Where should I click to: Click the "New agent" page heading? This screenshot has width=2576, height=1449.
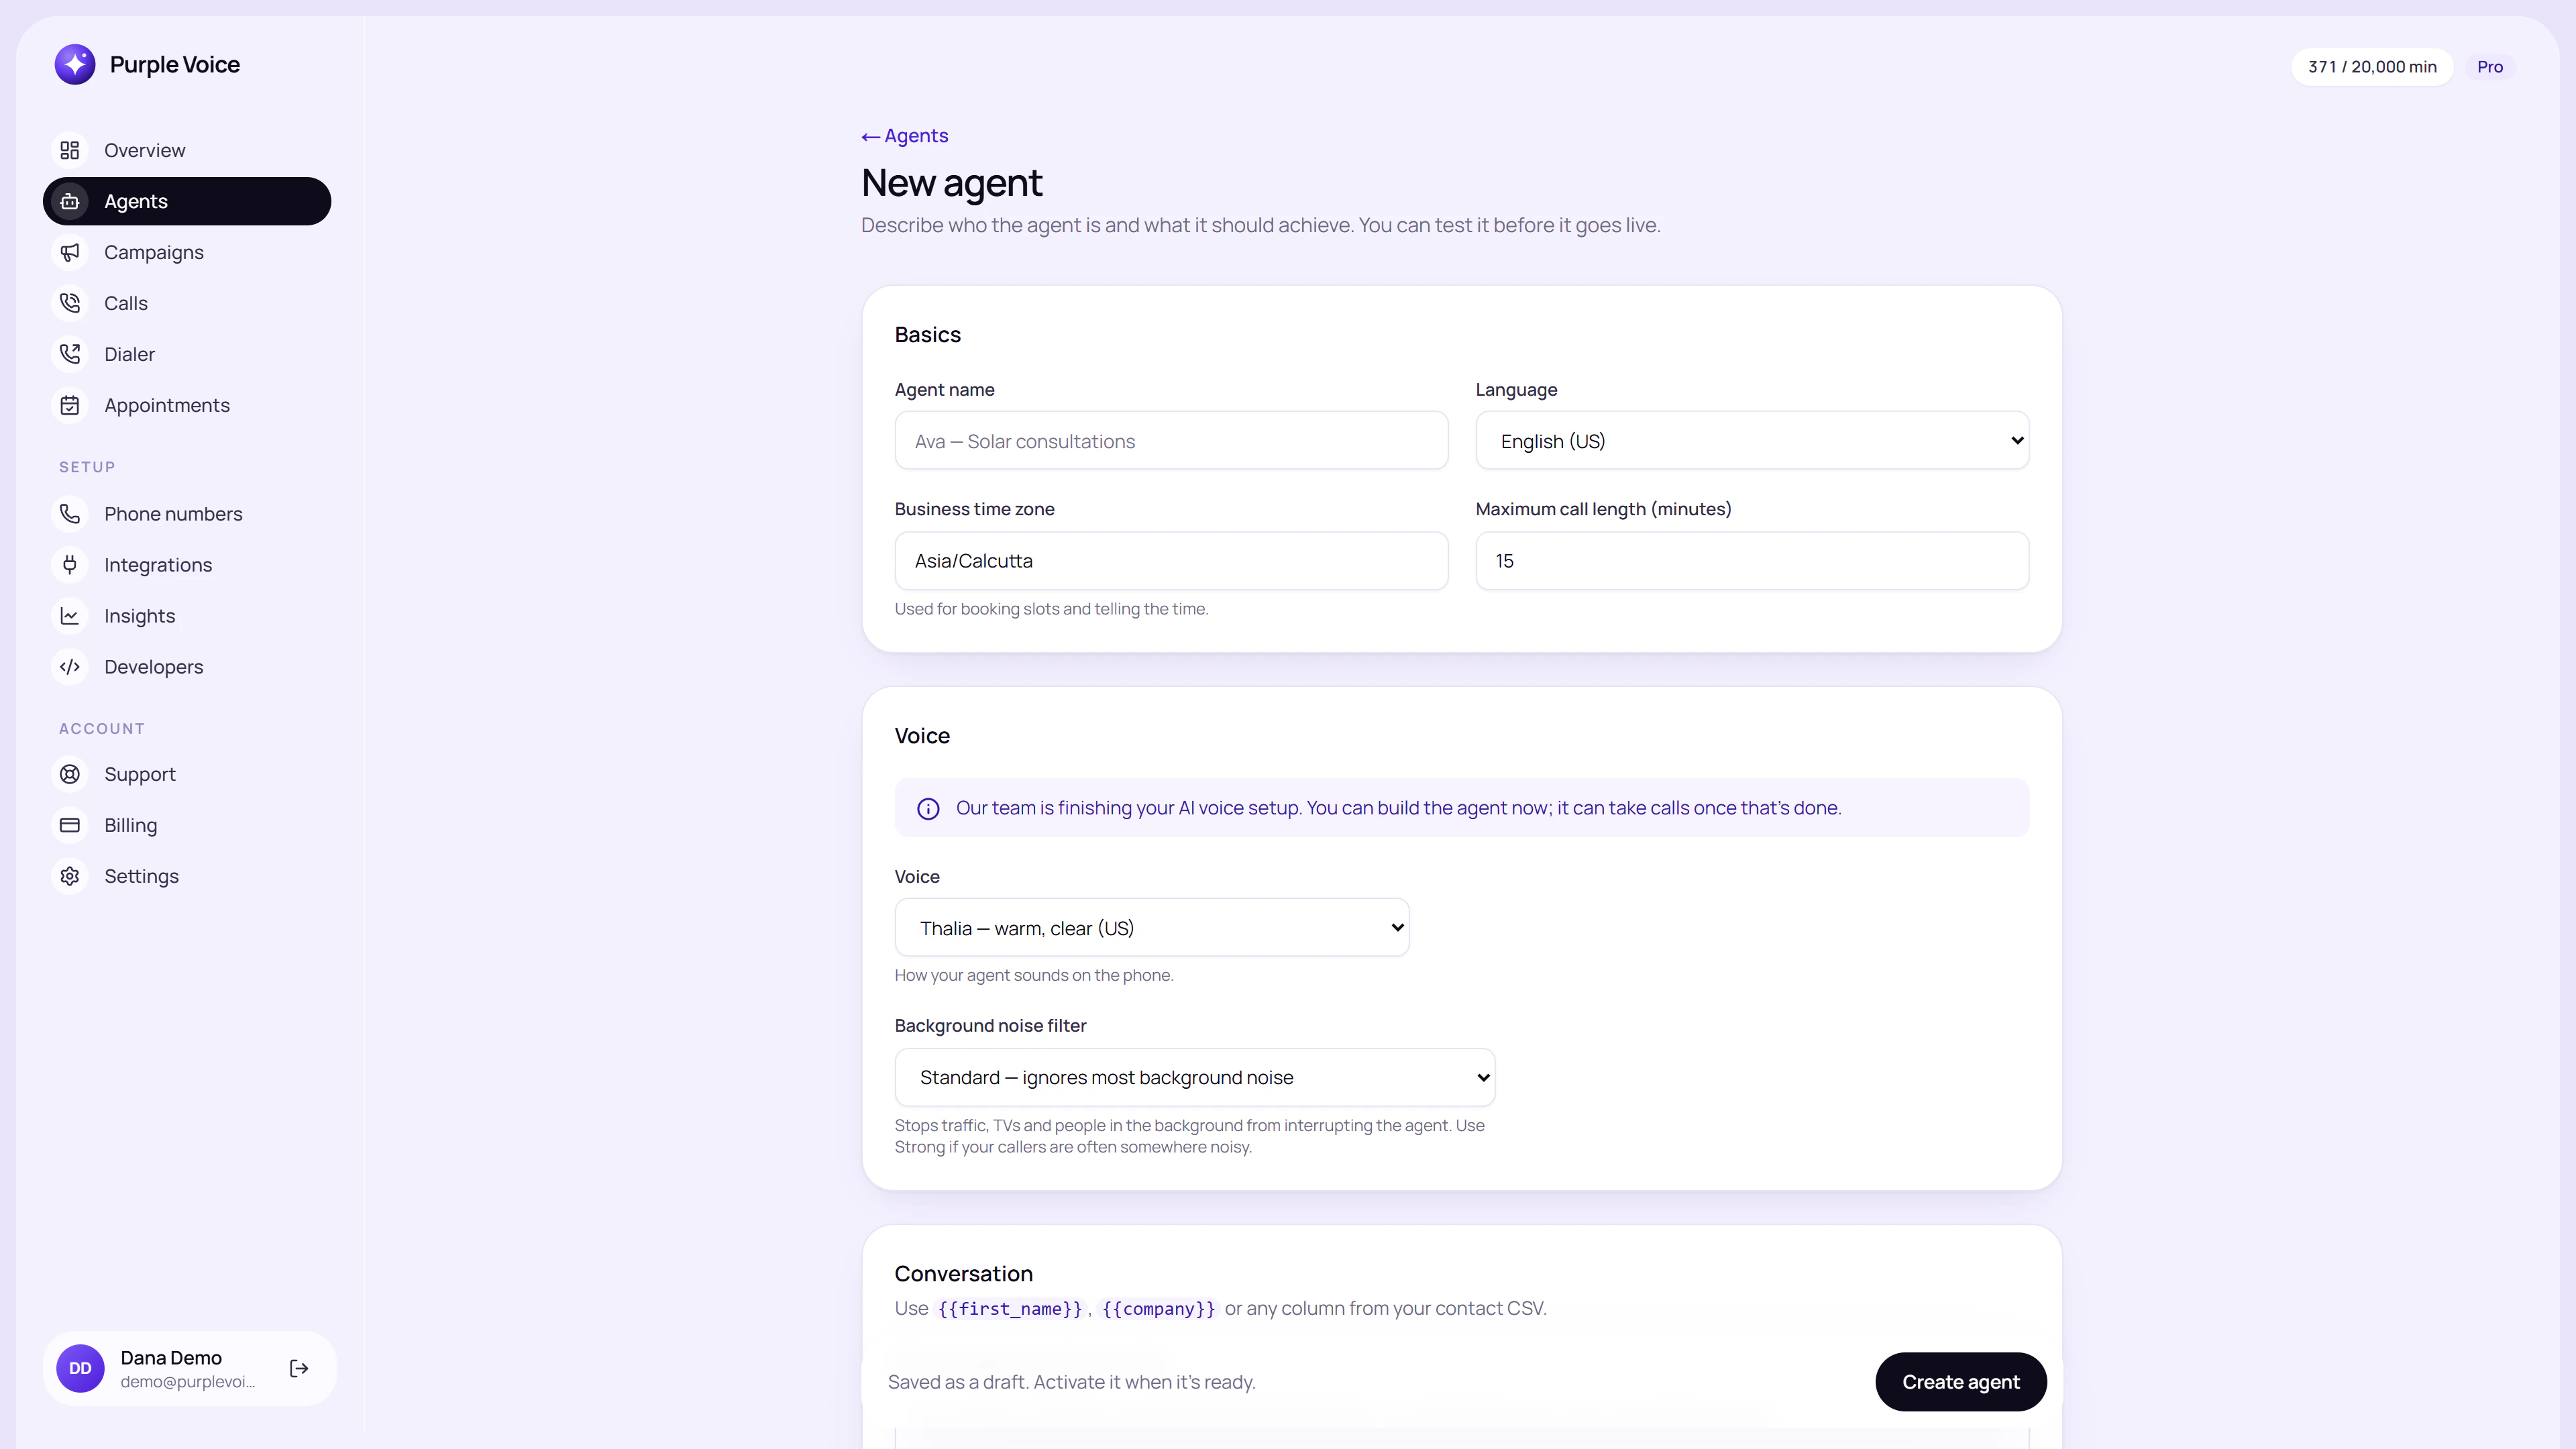pos(951,183)
